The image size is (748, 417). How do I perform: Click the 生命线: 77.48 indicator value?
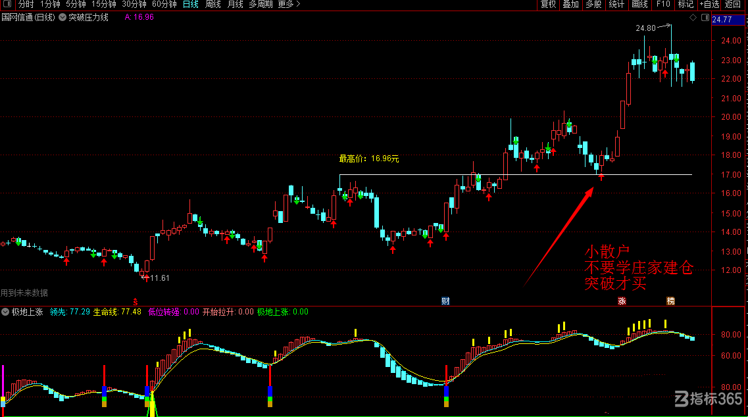[117, 312]
